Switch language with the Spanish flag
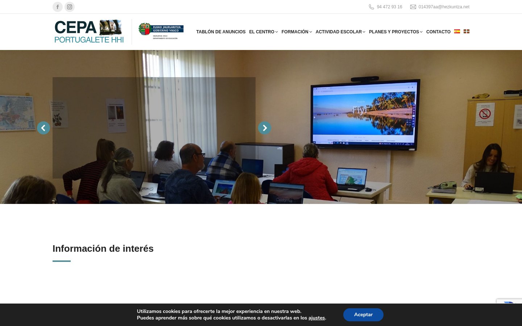The image size is (522, 326). [457, 32]
